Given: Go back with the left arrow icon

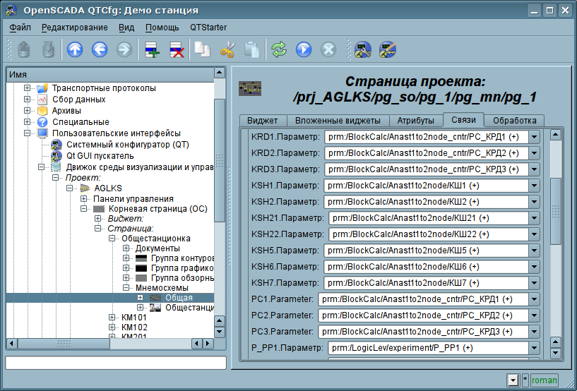Looking at the screenshot, I should coord(99,49).
